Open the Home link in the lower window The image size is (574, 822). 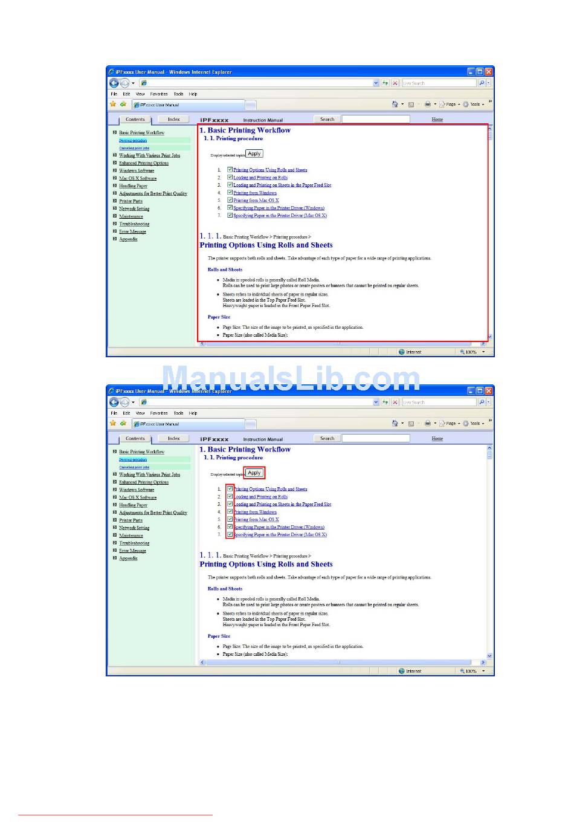click(x=437, y=439)
